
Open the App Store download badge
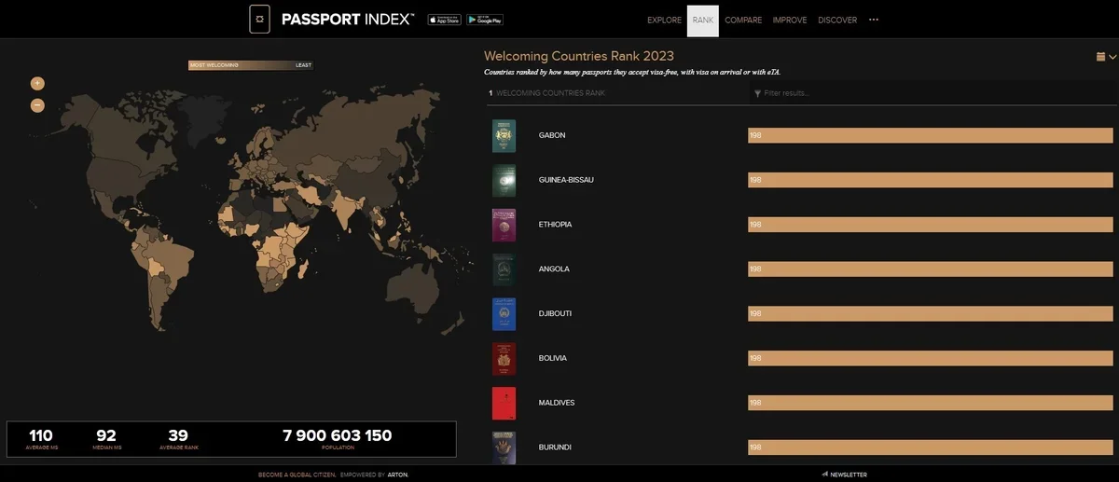tap(444, 20)
